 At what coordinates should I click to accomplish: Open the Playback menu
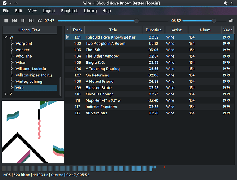[x=70, y=11]
